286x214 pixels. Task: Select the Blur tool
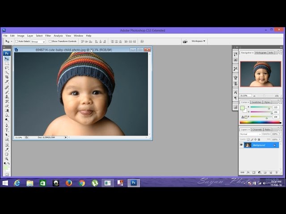pyautogui.click(x=7, y=115)
